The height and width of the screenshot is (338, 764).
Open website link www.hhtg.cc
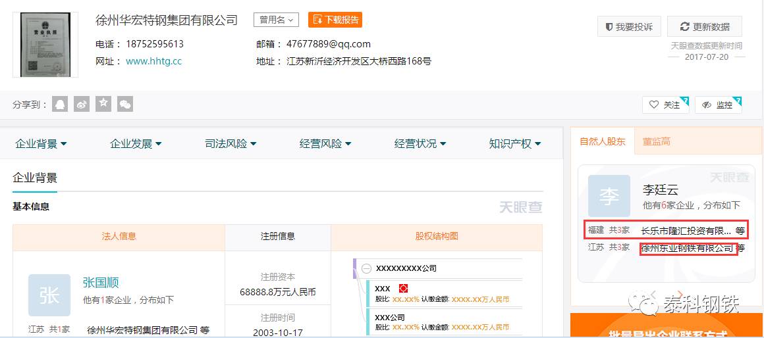[x=153, y=61]
